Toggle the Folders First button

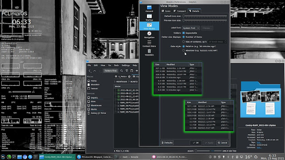coord(110,71)
